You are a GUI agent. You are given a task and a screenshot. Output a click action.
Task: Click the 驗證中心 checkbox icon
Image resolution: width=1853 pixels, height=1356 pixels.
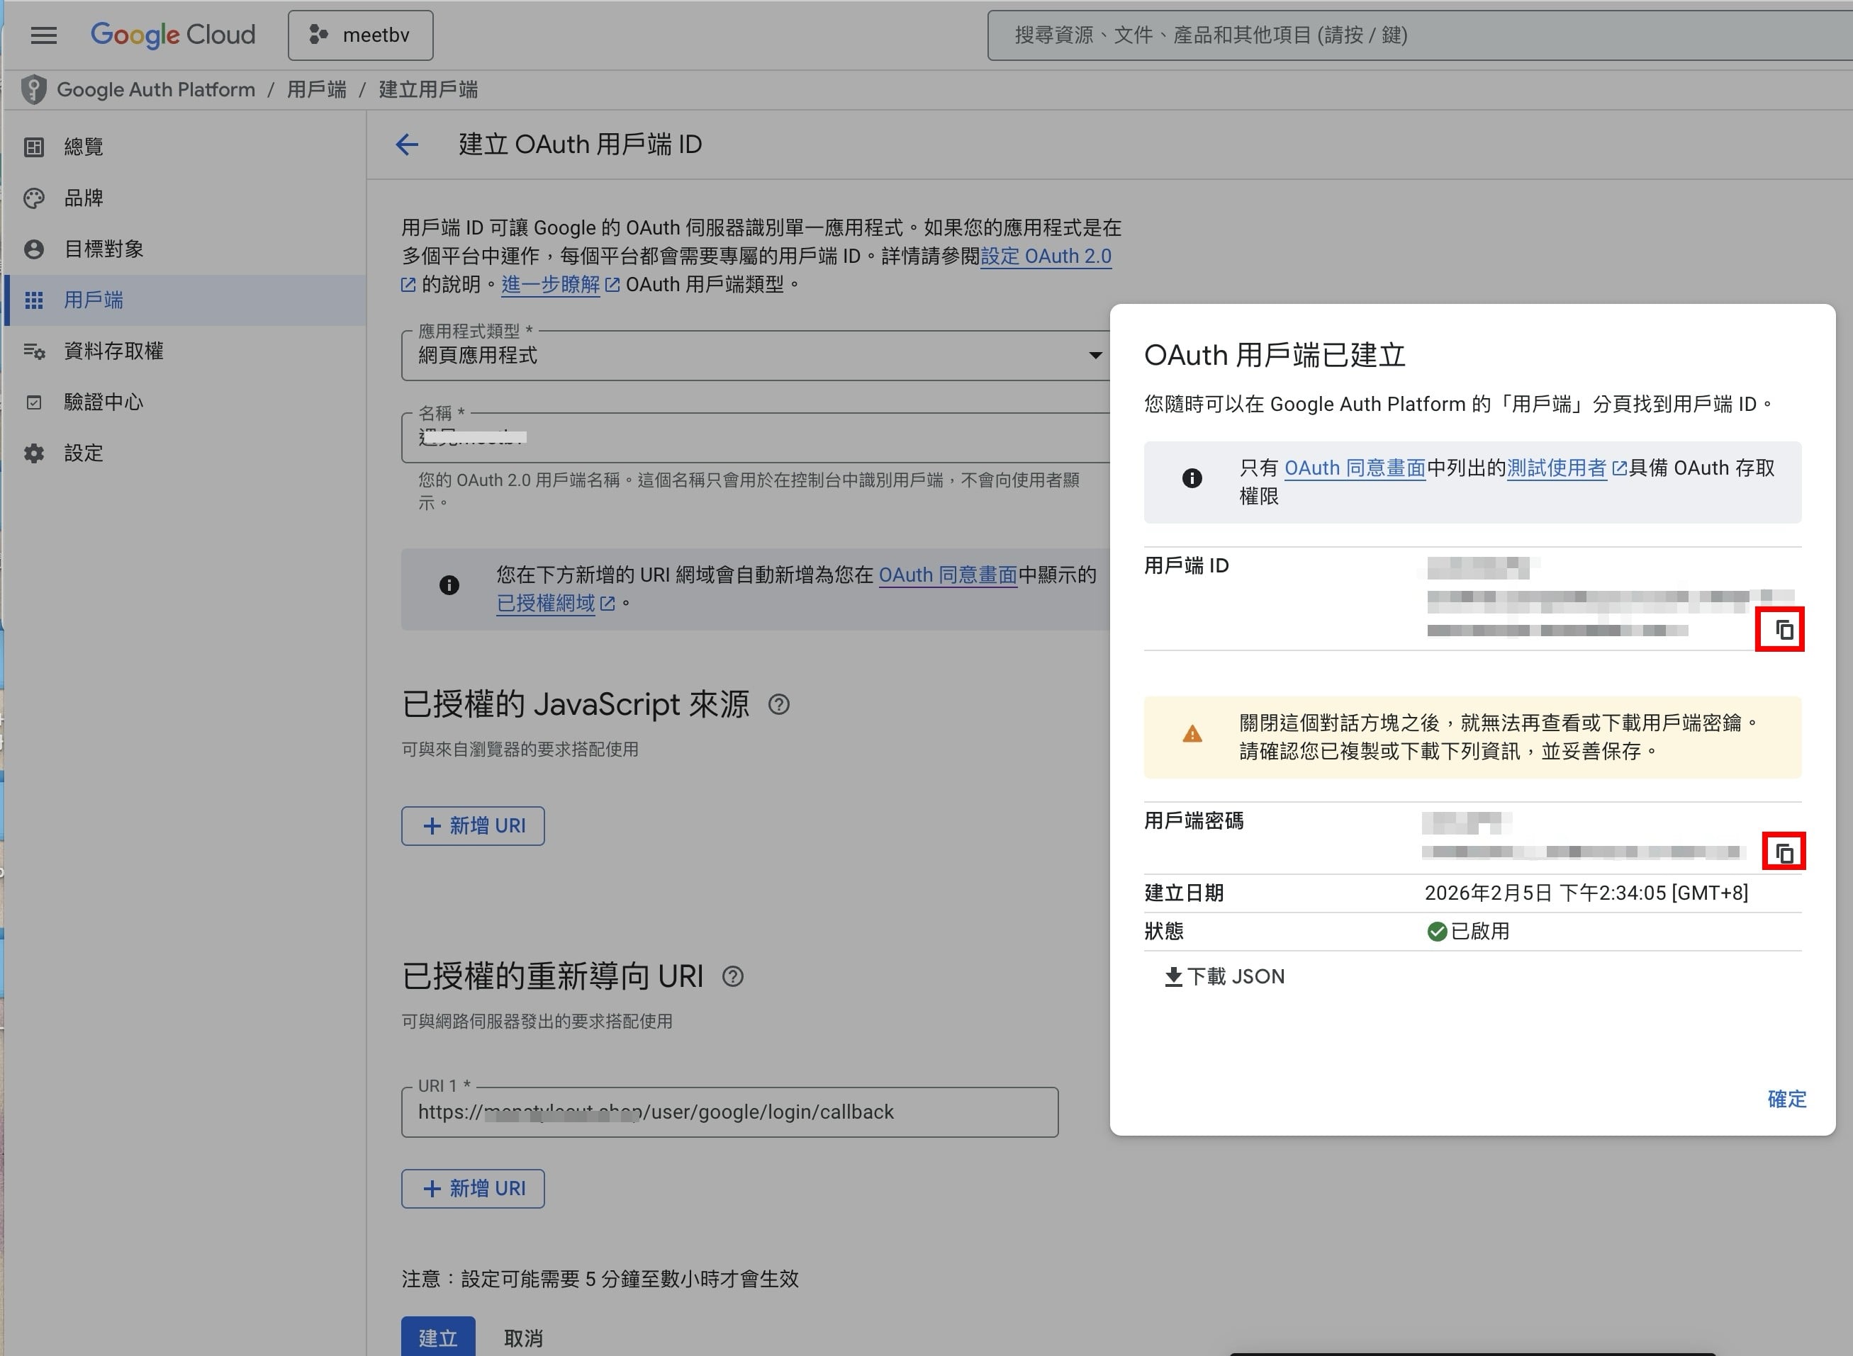(34, 402)
